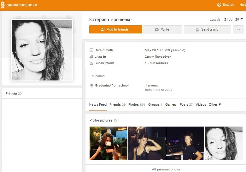Open the Profile pictures 151 album heading
Screen dimensions: 246x172
click(104, 120)
